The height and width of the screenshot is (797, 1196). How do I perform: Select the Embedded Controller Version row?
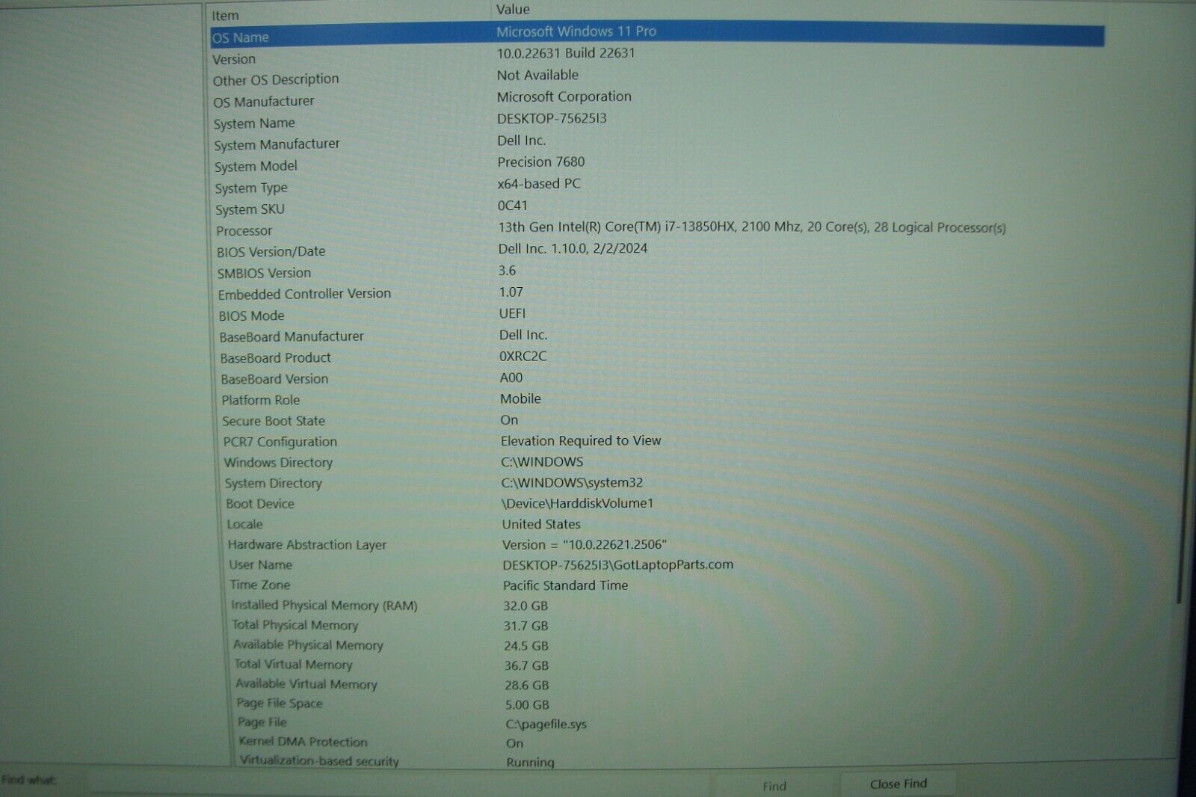pyautogui.click(x=304, y=294)
